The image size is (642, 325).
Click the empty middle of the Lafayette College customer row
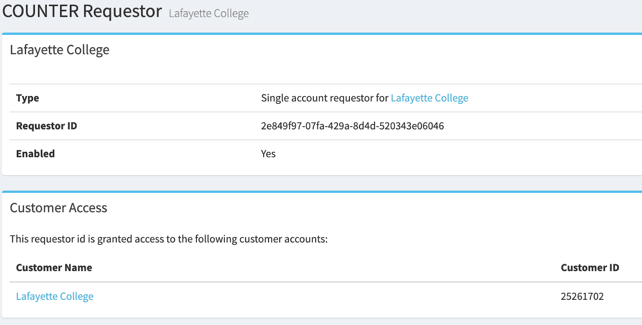pos(321,297)
